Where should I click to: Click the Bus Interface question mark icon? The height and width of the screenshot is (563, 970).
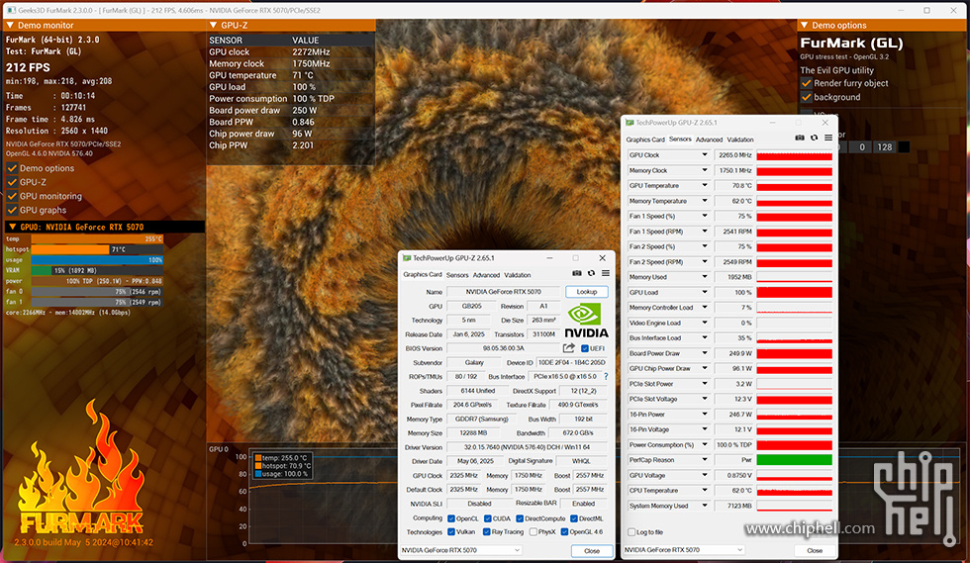pos(606,376)
